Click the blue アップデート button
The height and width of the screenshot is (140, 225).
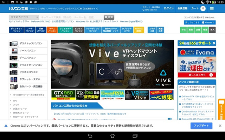tap(201, 126)
